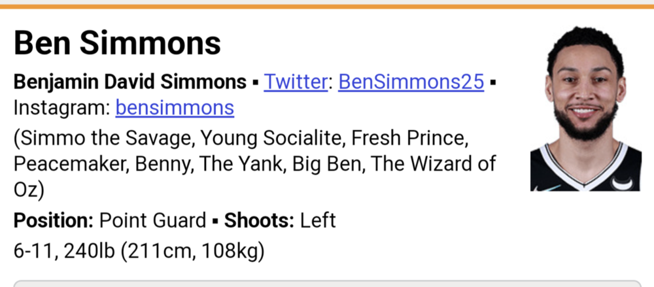Click the Point Guard position text
This screenshot has height=287, width=654.
click(x=152, y=220)
